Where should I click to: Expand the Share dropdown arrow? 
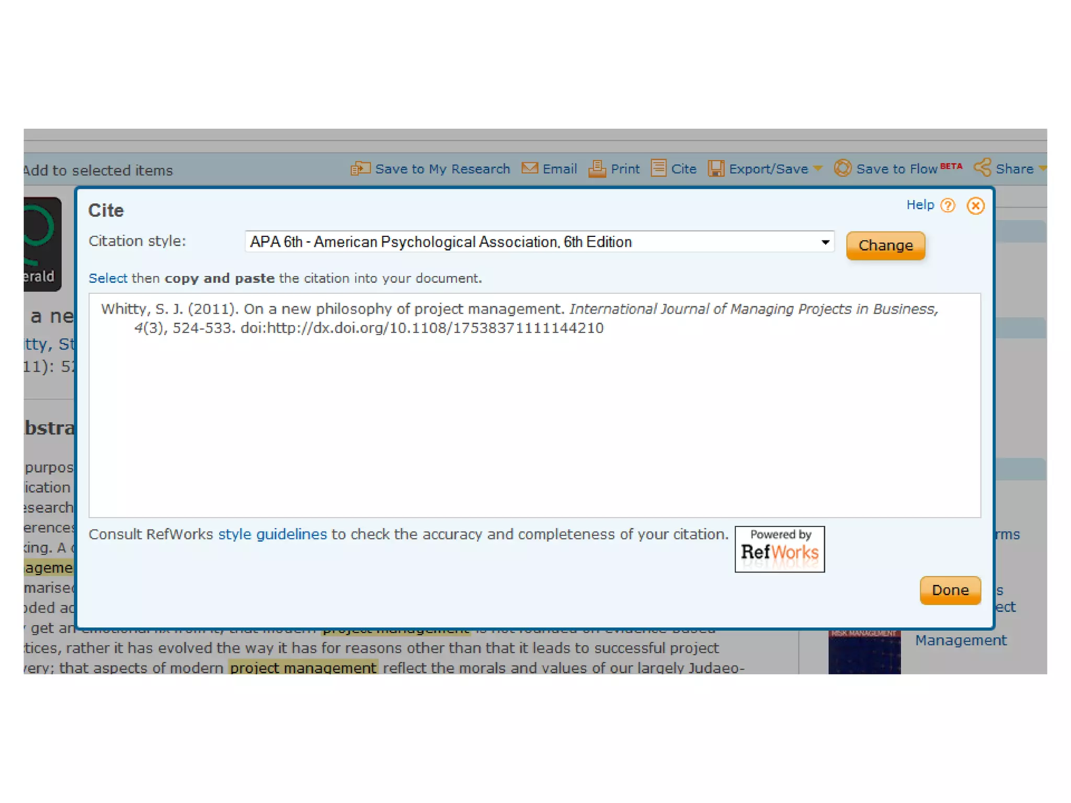coord(1042,168)
